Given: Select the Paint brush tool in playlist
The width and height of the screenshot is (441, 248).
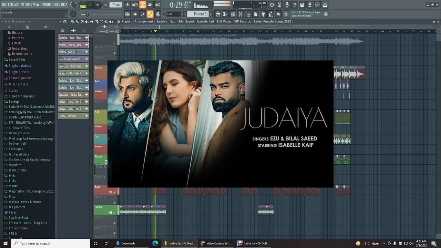Looking at the screenshot, I should point(77,21).
